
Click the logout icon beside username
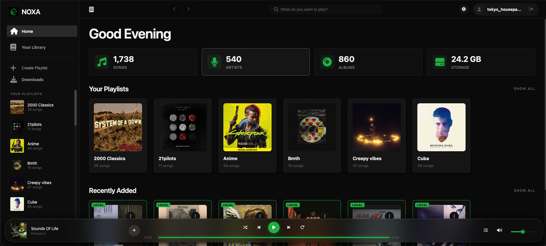(531, 9)
